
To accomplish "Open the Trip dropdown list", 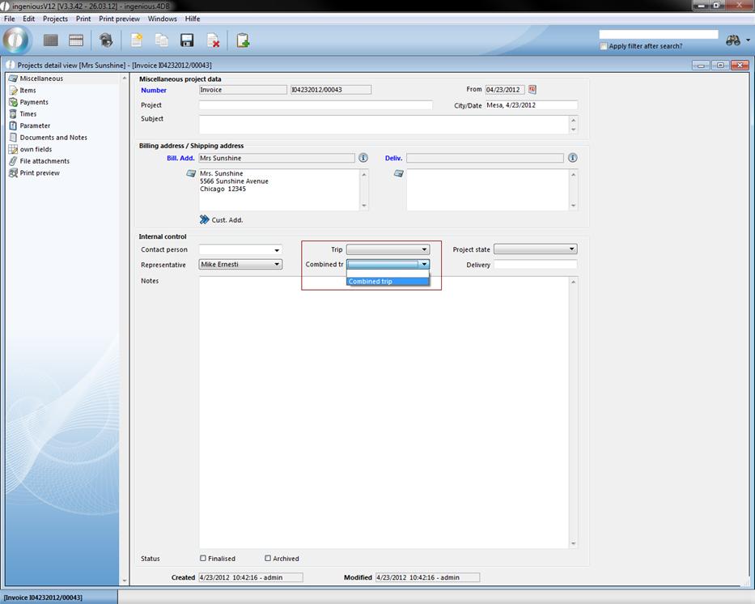I will [x=424, y=250].
